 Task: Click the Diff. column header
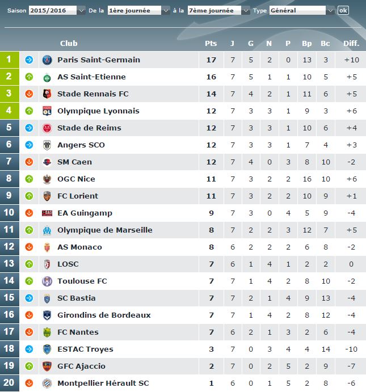pos(351,44)
